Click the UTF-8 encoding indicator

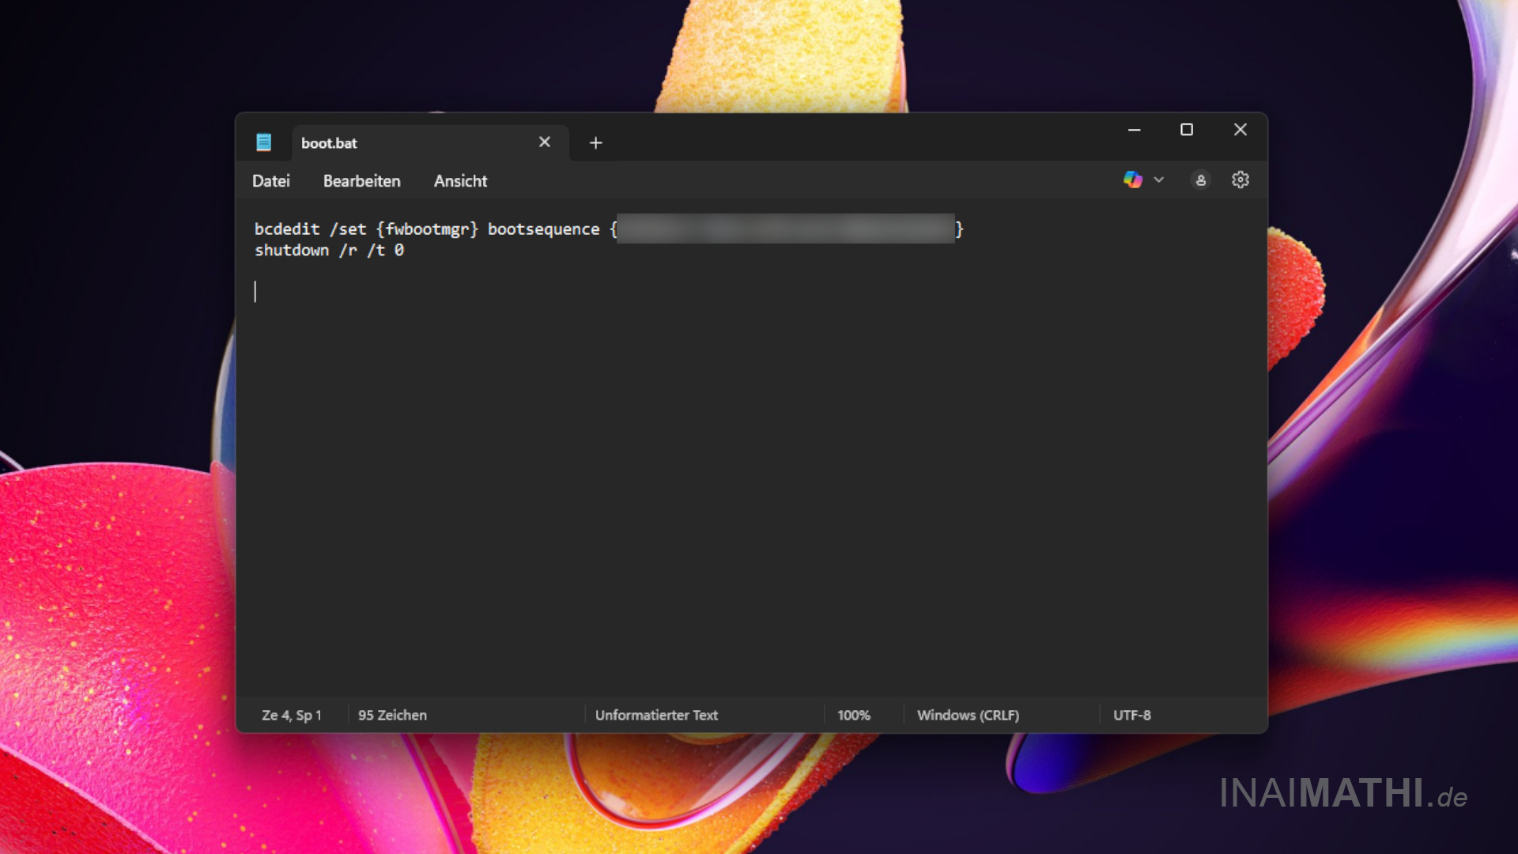tap(1132, 715)
